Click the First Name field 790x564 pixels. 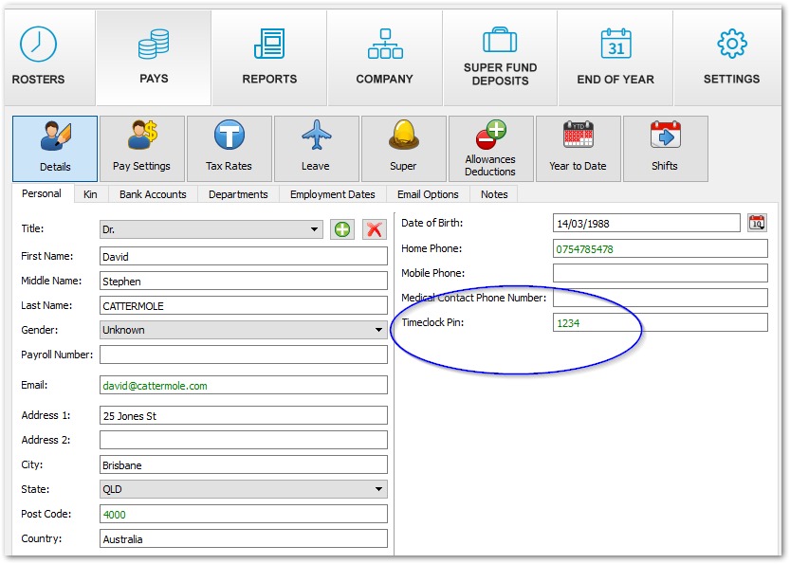[244, 256]
